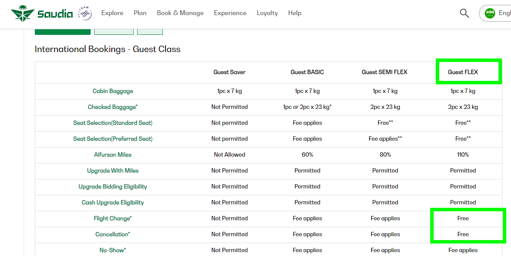Open the Explore menu
The image size is (511, 256).
coord(113,13)
